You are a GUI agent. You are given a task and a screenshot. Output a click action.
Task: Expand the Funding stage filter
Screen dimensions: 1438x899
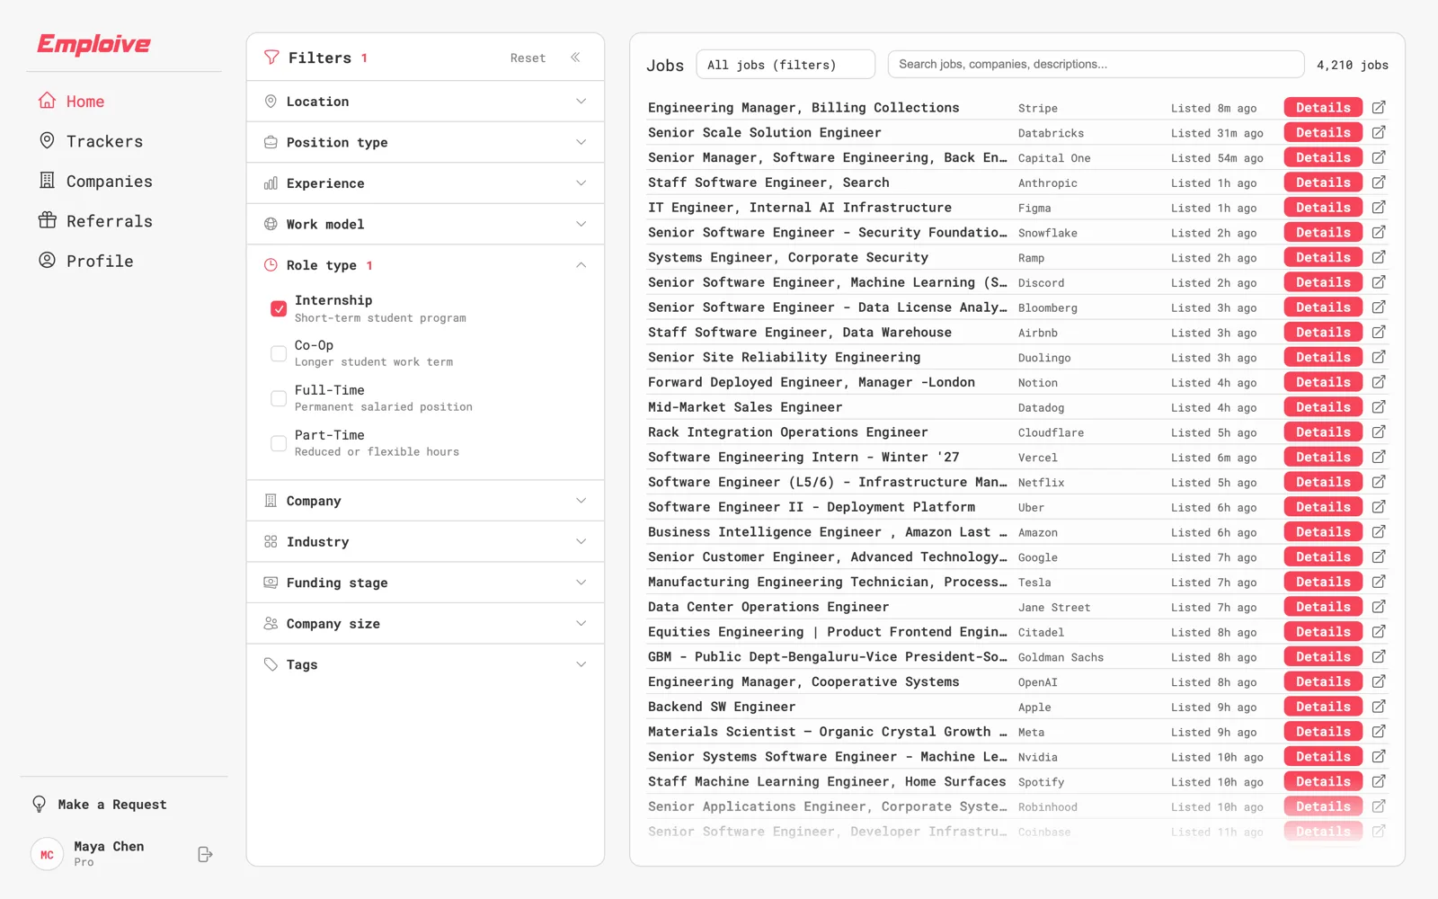tap(425, 583)
